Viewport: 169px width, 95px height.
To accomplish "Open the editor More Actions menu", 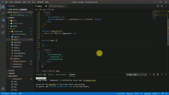I will point(166,6).
